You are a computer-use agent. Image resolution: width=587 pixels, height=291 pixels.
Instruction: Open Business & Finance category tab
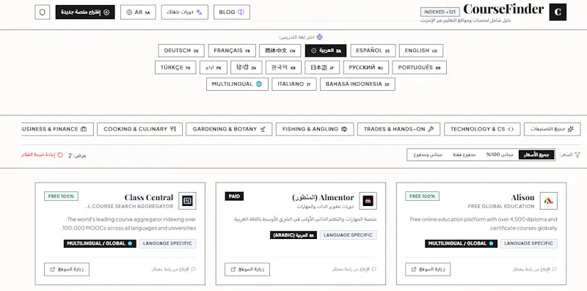58,129
